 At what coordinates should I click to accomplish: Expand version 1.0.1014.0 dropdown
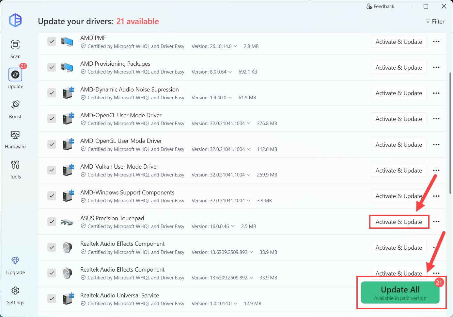coord(235,303)
